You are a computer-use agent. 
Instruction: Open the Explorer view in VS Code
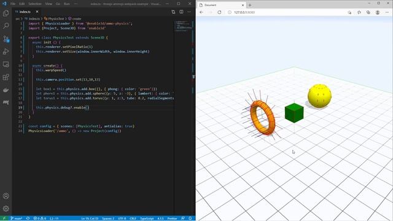[6, 13]
